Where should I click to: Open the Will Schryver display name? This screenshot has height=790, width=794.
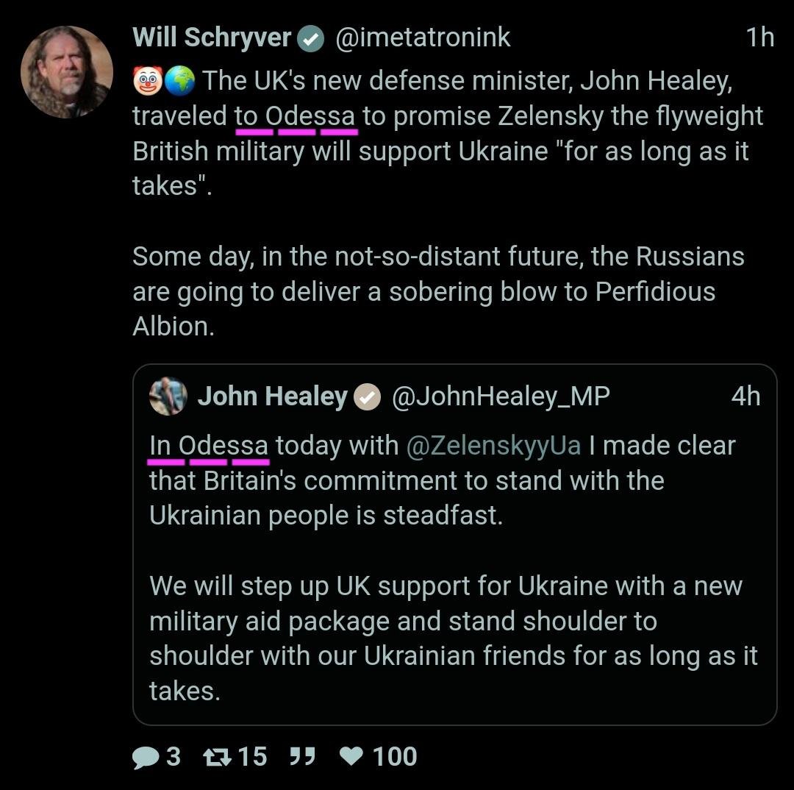[212, 38]
